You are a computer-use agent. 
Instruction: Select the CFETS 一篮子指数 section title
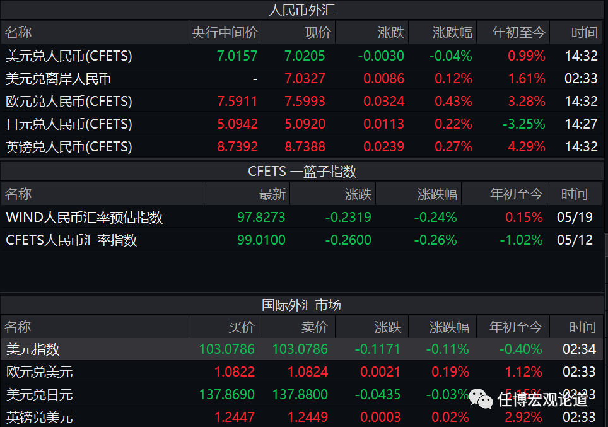tap(302, 171)
